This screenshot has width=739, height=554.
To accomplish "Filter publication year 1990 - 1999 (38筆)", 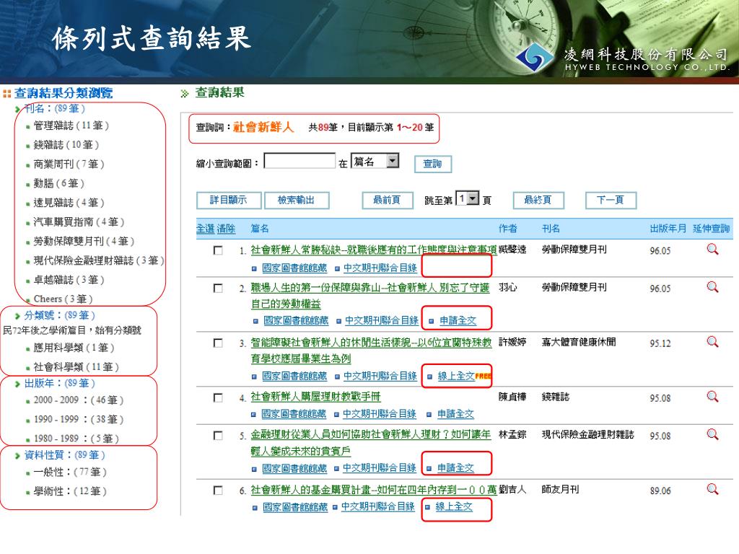I will (78, 419).
